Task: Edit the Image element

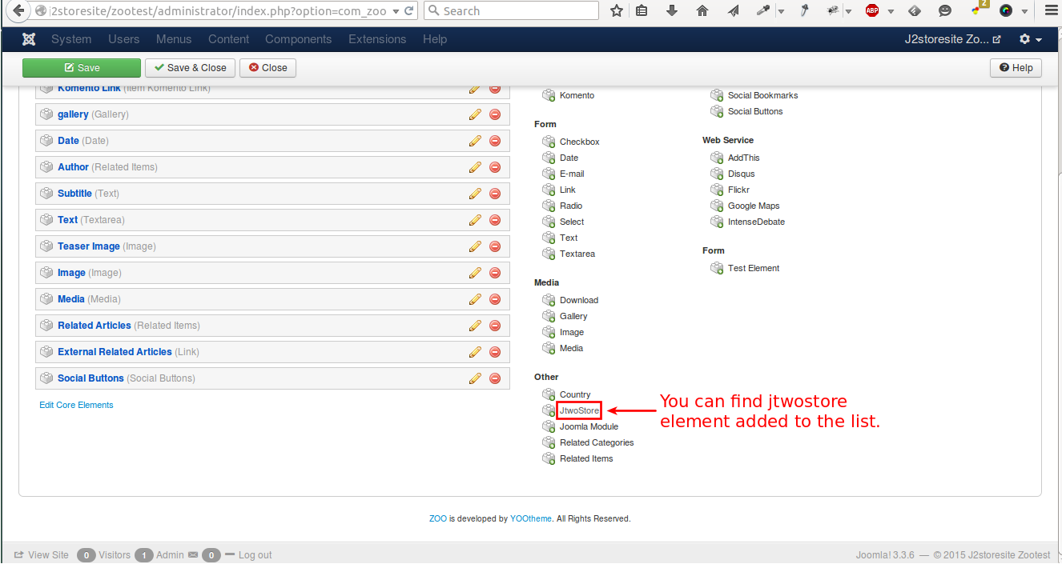Action: (475, 273)
